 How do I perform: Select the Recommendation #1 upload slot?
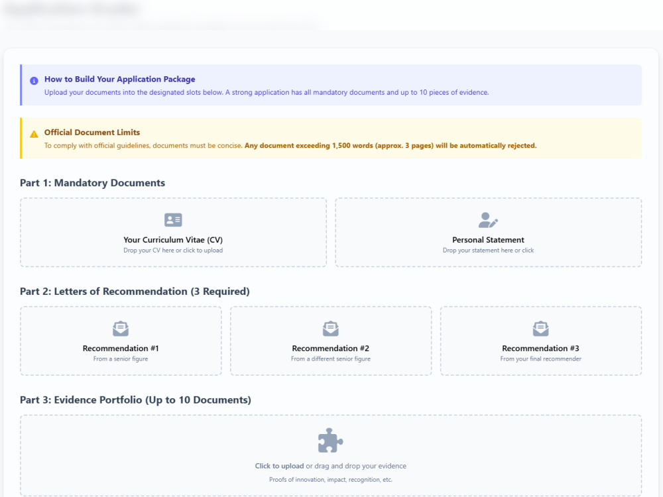tap(121, 341)
